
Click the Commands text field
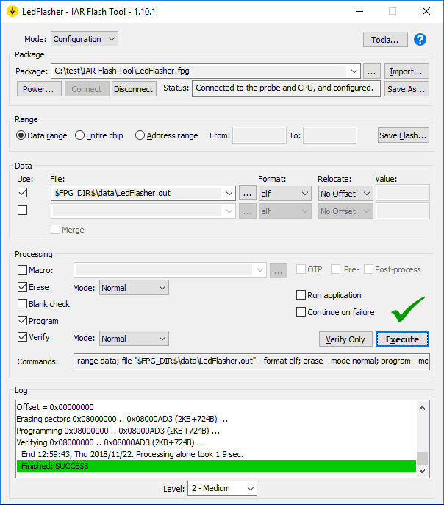click(x=251, y=361)
